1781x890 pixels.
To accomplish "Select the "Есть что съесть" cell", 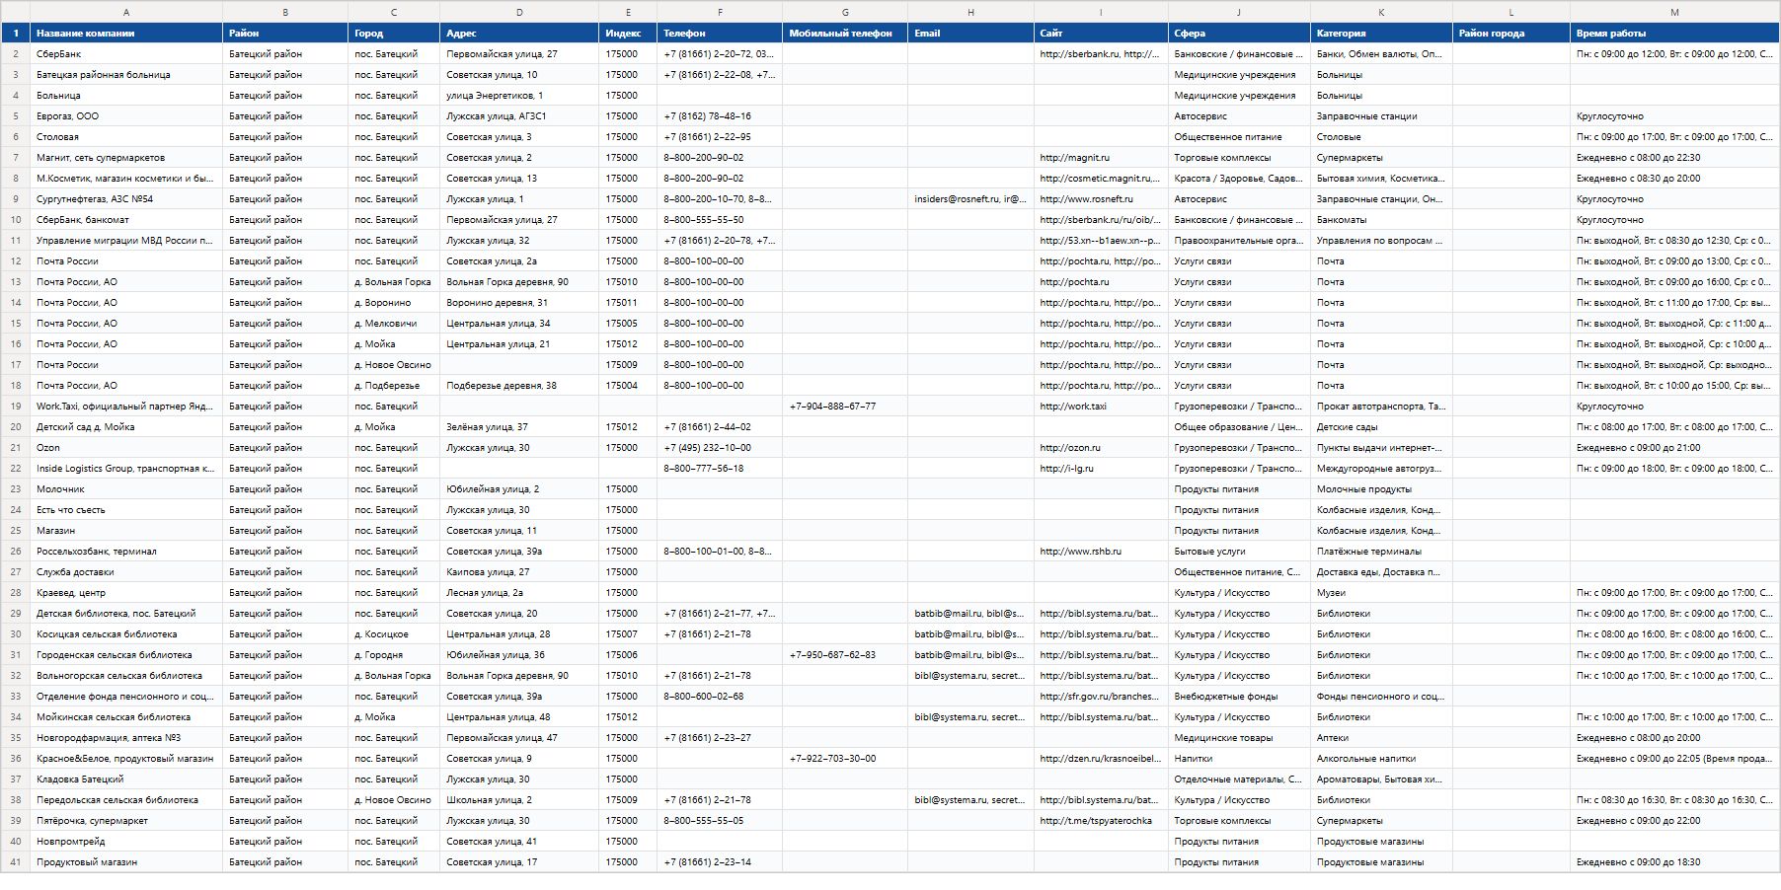I will (126, 510).
